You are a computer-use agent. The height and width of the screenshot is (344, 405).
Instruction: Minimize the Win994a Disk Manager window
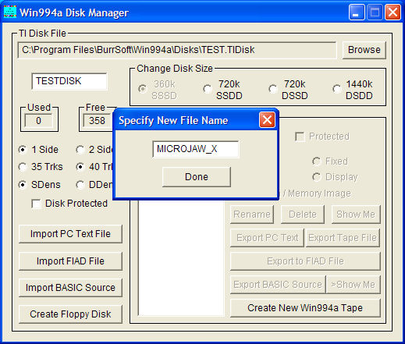point(357,12)
